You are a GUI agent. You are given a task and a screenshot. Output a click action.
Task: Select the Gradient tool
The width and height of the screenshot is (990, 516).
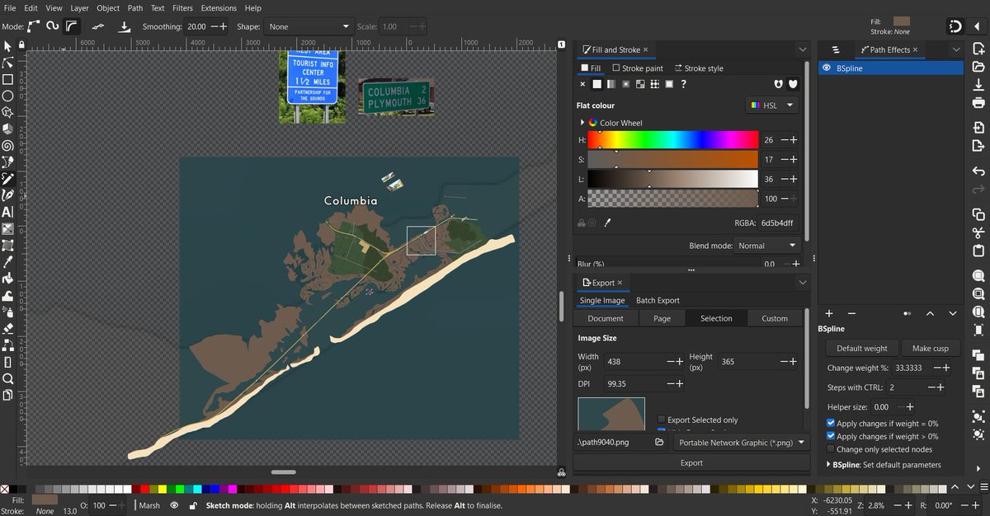[7, 229]
